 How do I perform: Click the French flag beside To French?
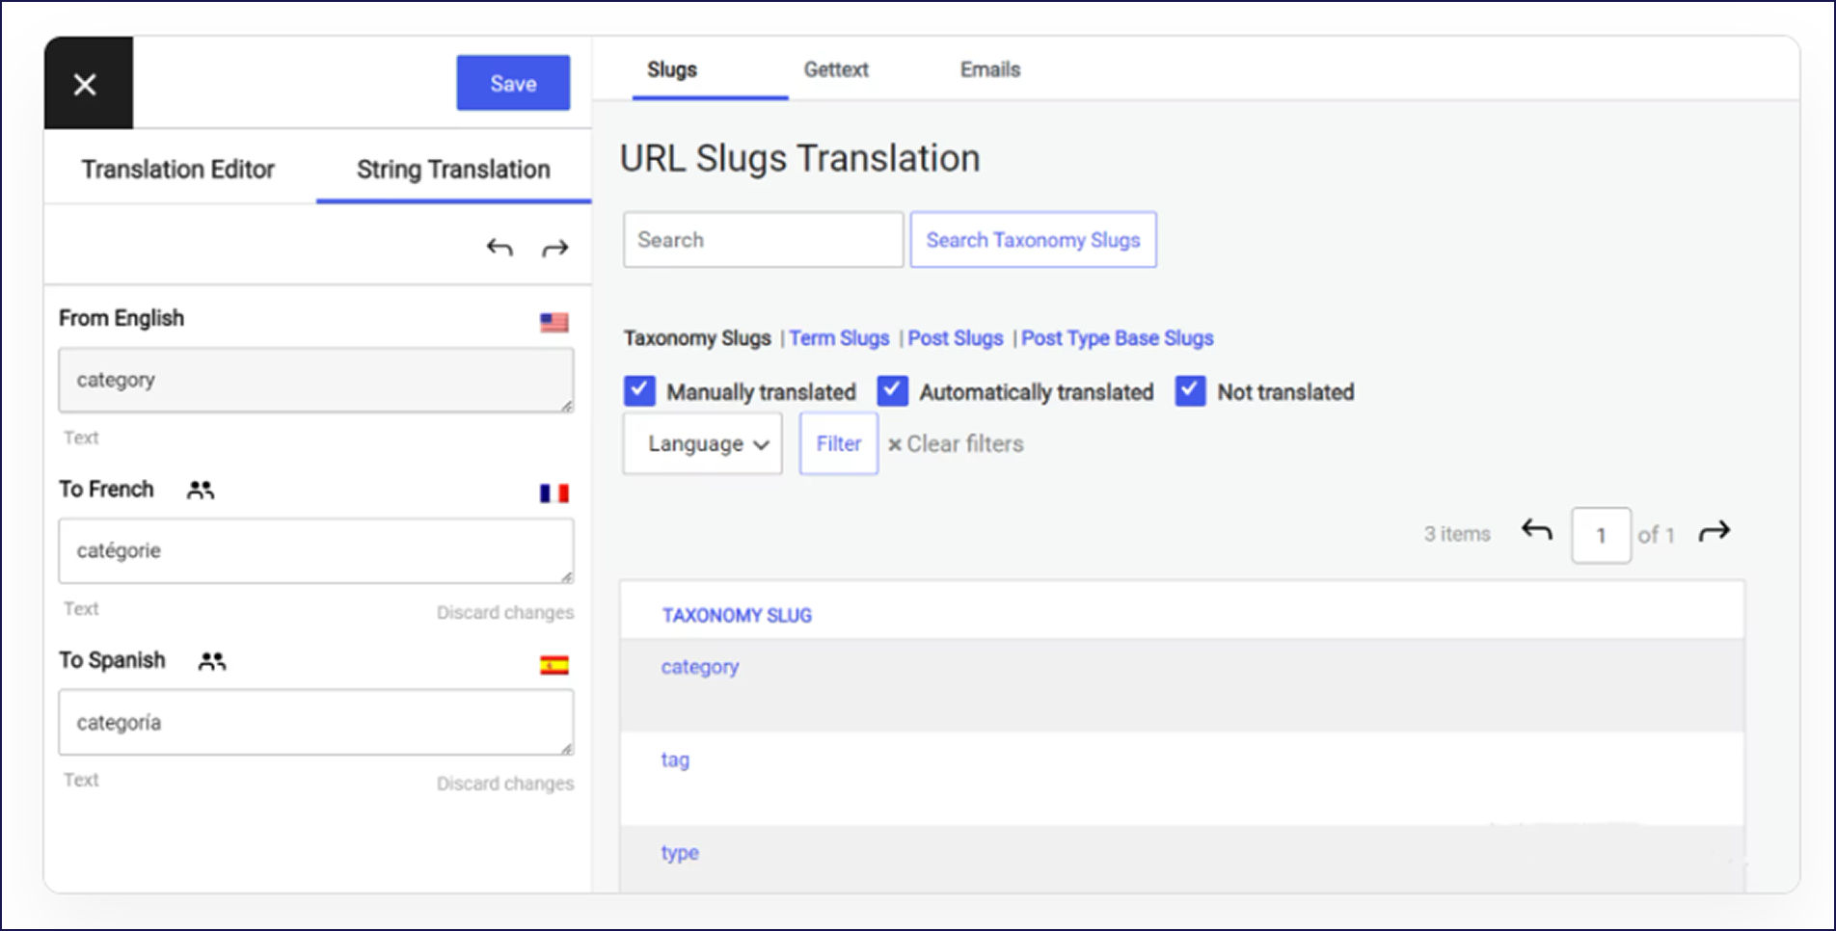553,492
